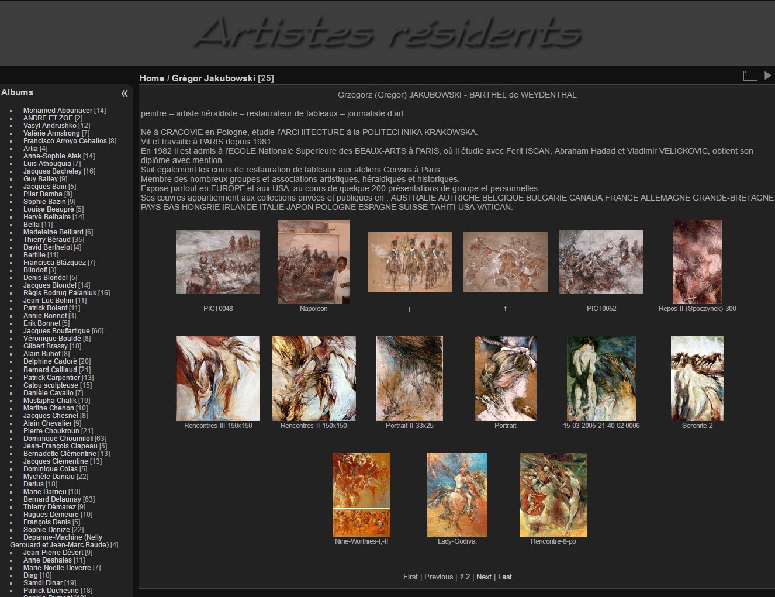Select Thierry Béraud album in sidebar
This screenshot has width=775, height=597.
(x=47, y=240)
